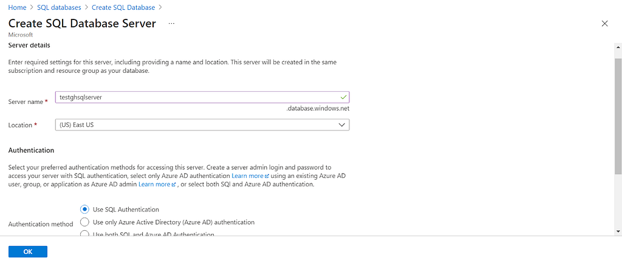Click the scrollbar down arrow

[x=618, y=231]
